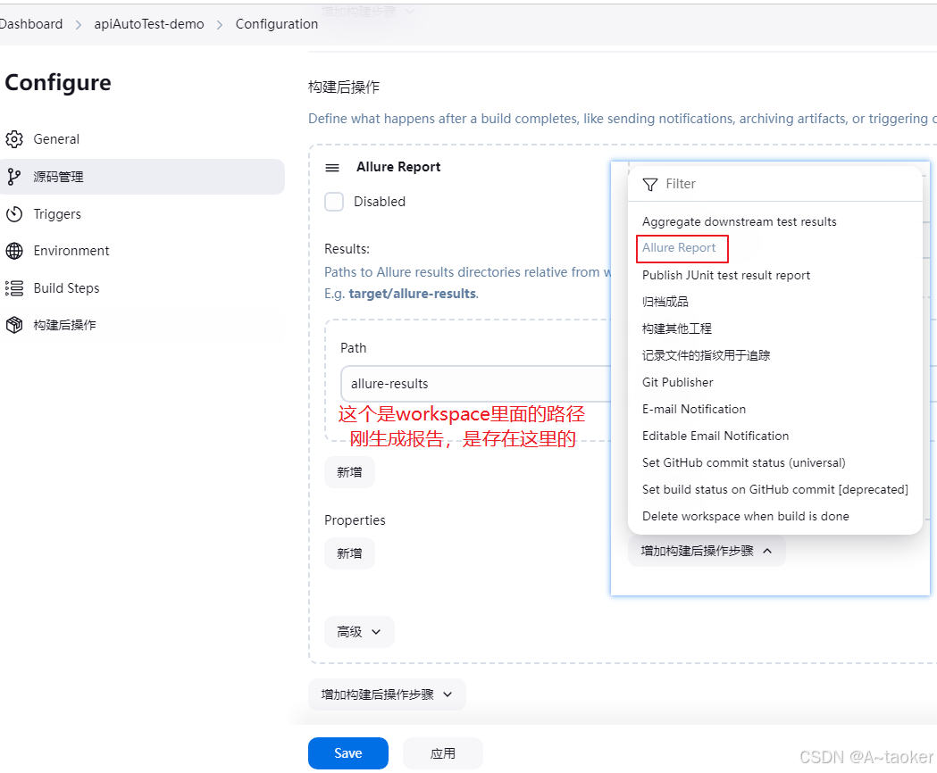Select the 源码管理 branch icon in sidebar
Image resolution: width=937 pixels, height=773 pixels.
coord(15,176)
